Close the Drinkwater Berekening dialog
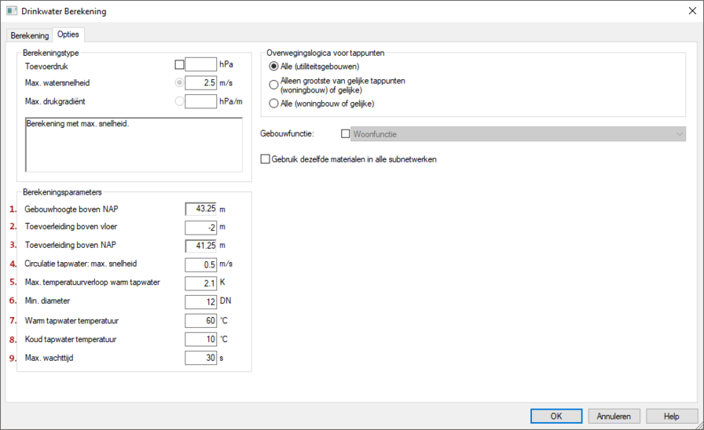The image size is (704, 430). (x=689, y=11)
